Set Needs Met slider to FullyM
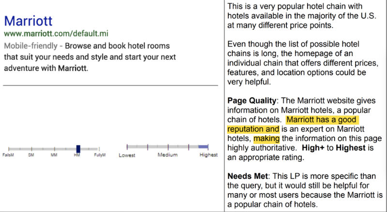The height and width of the screenshot is (212, 387). click(x=99, y=149)
